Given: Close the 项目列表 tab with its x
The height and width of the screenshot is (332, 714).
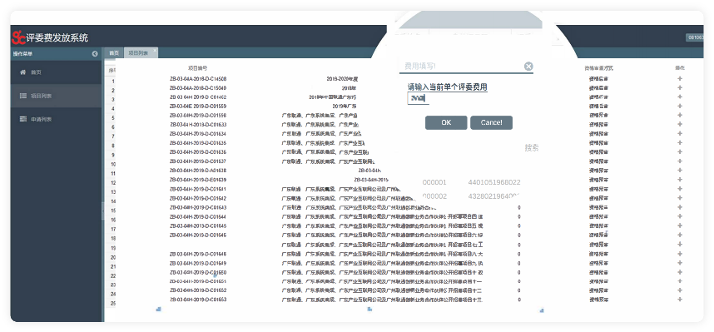Looking at the screenshot, I should coord(155,50).
